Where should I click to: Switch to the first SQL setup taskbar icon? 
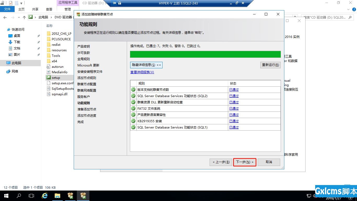[70, 196]
